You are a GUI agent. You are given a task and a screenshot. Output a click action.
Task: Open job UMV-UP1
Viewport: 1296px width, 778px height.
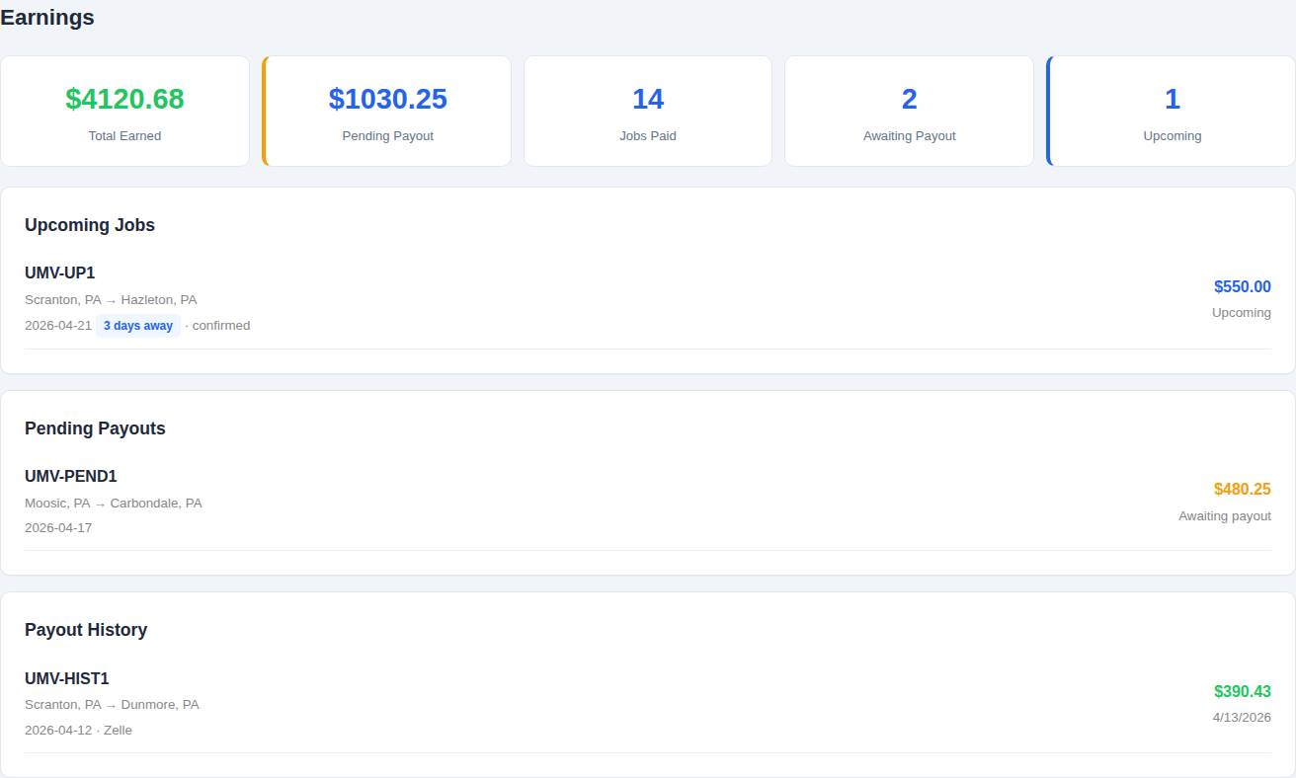tap(60, 272)
